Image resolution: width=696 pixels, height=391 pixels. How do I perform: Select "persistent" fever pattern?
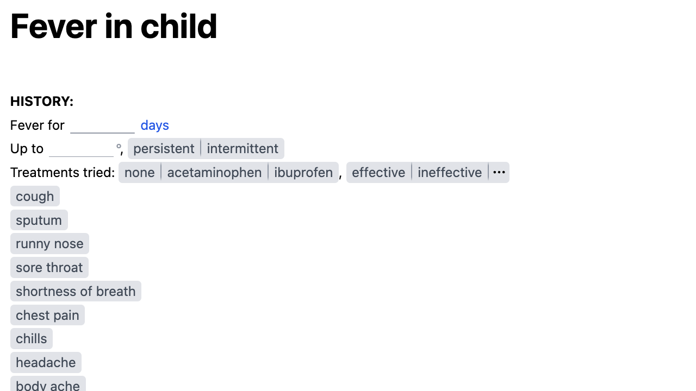pos(164,148)
